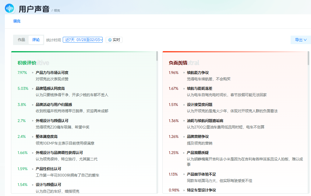Open the 导出 export dropdown
The image size is (311, 196).
pyautogui.click(x=301, y=40)
